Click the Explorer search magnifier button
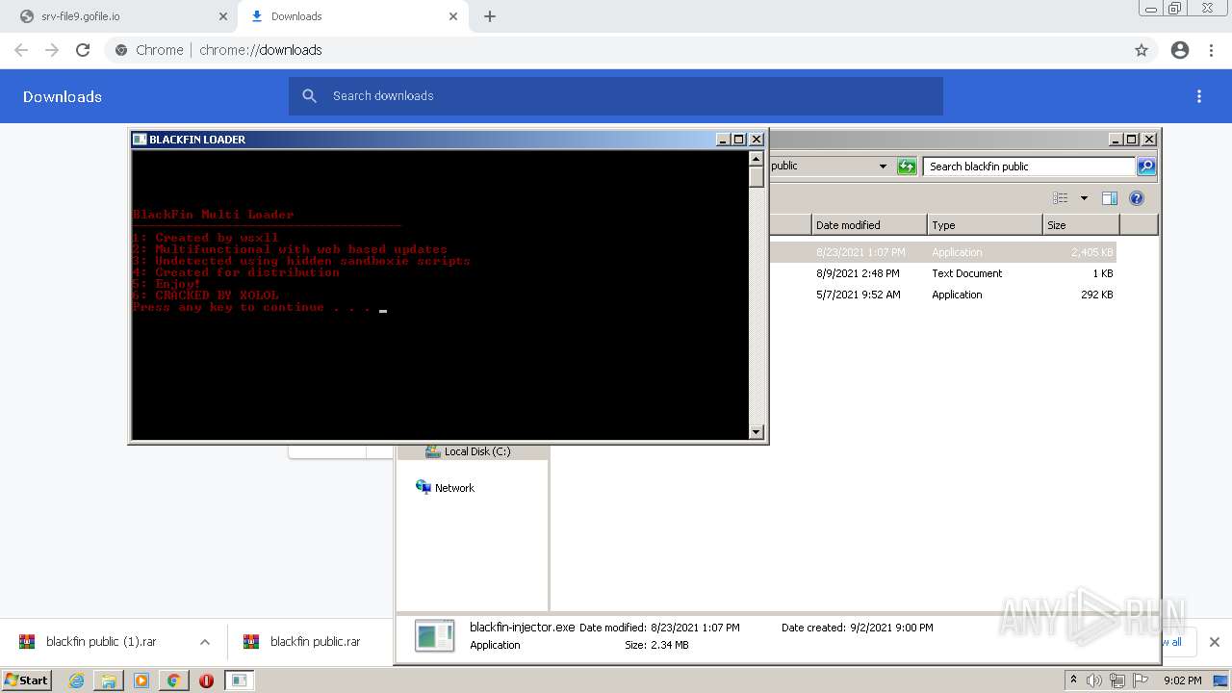 click(x=1146, y=167)
